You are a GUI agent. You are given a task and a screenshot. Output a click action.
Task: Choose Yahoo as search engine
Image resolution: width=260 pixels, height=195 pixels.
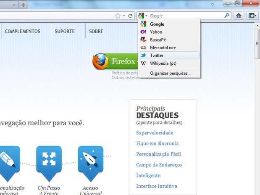(x=156, y=32)
